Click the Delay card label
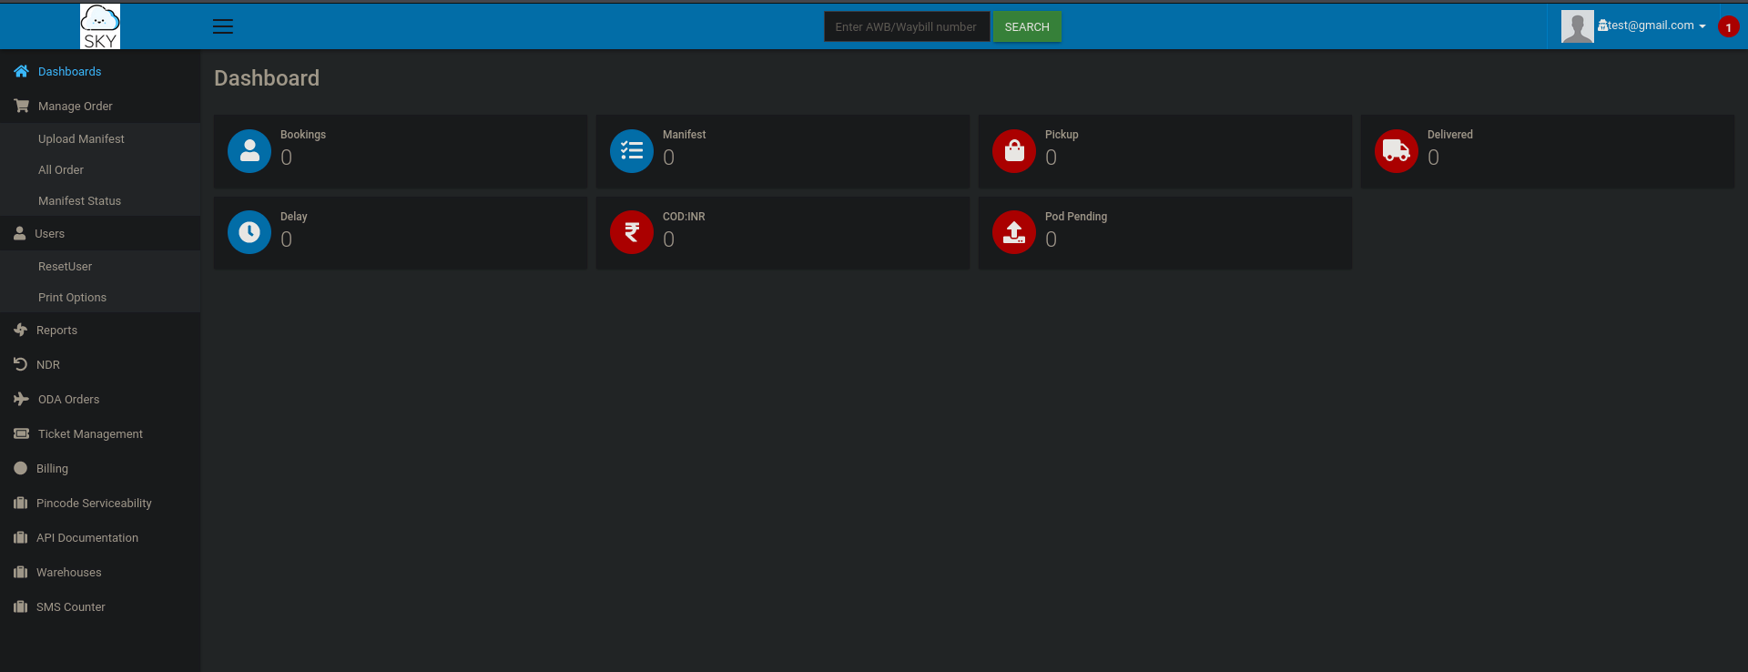The width and height of the screenshot is (1748, 672). 293,217
